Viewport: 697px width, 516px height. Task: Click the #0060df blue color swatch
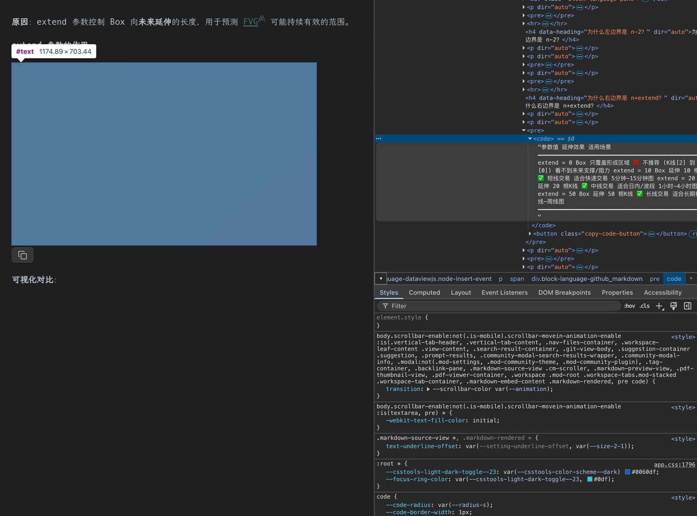627,472
